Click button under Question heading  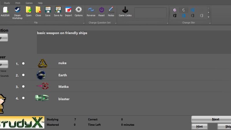coord(3,38)
